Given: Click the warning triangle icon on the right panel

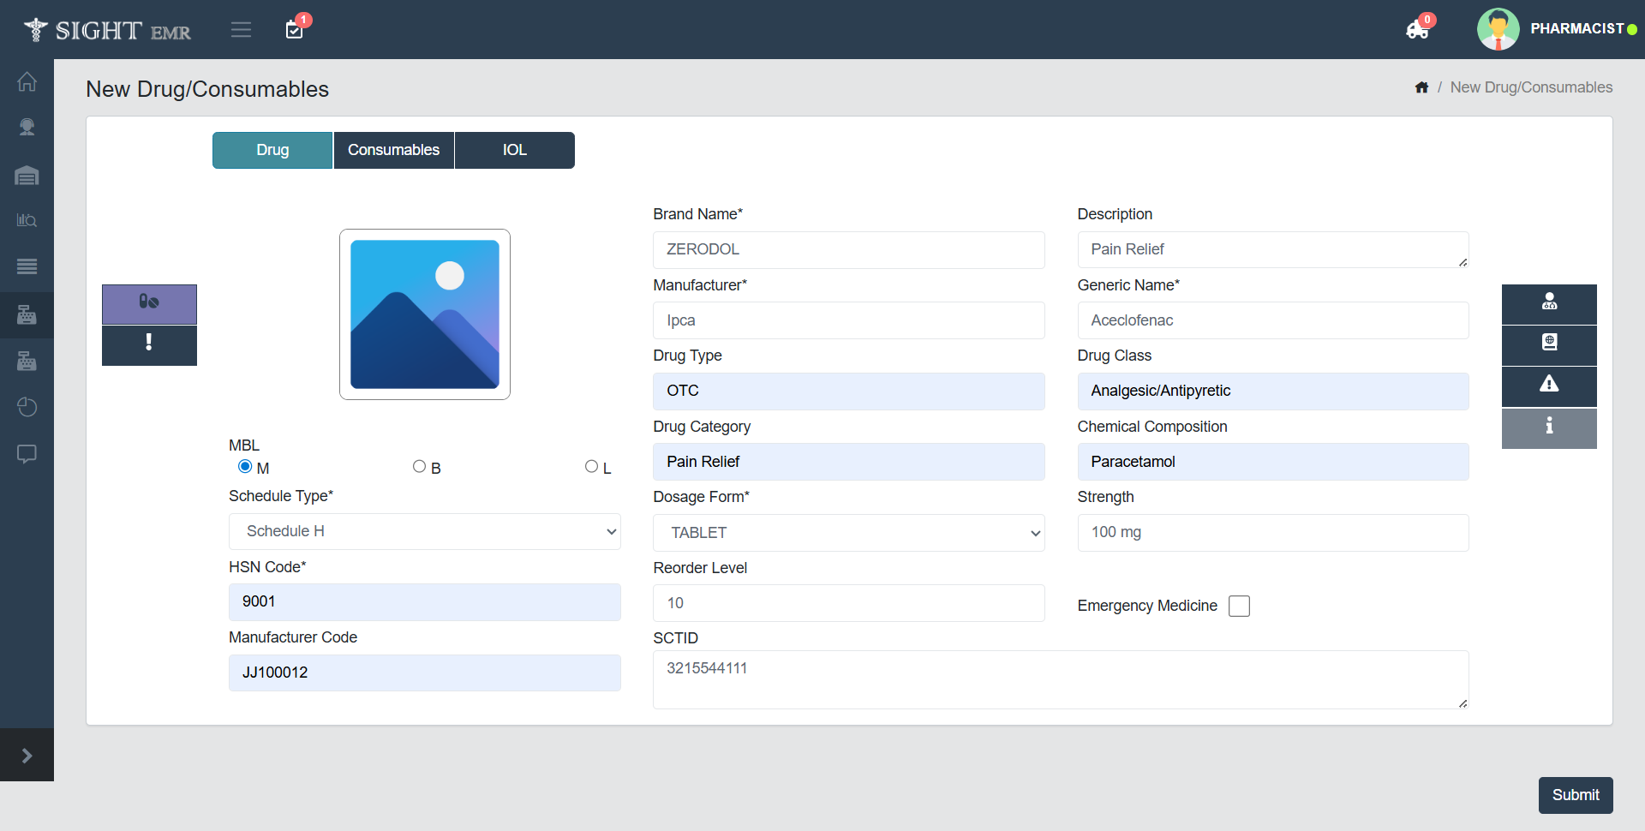Looking at the screenshot, I should 1548,385.
